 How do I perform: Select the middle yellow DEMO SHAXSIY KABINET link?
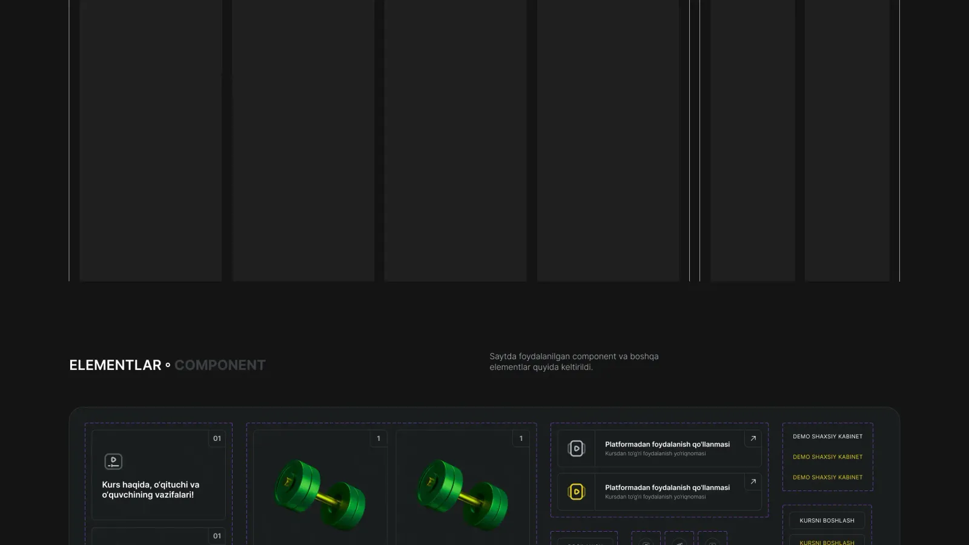point(827,457)
